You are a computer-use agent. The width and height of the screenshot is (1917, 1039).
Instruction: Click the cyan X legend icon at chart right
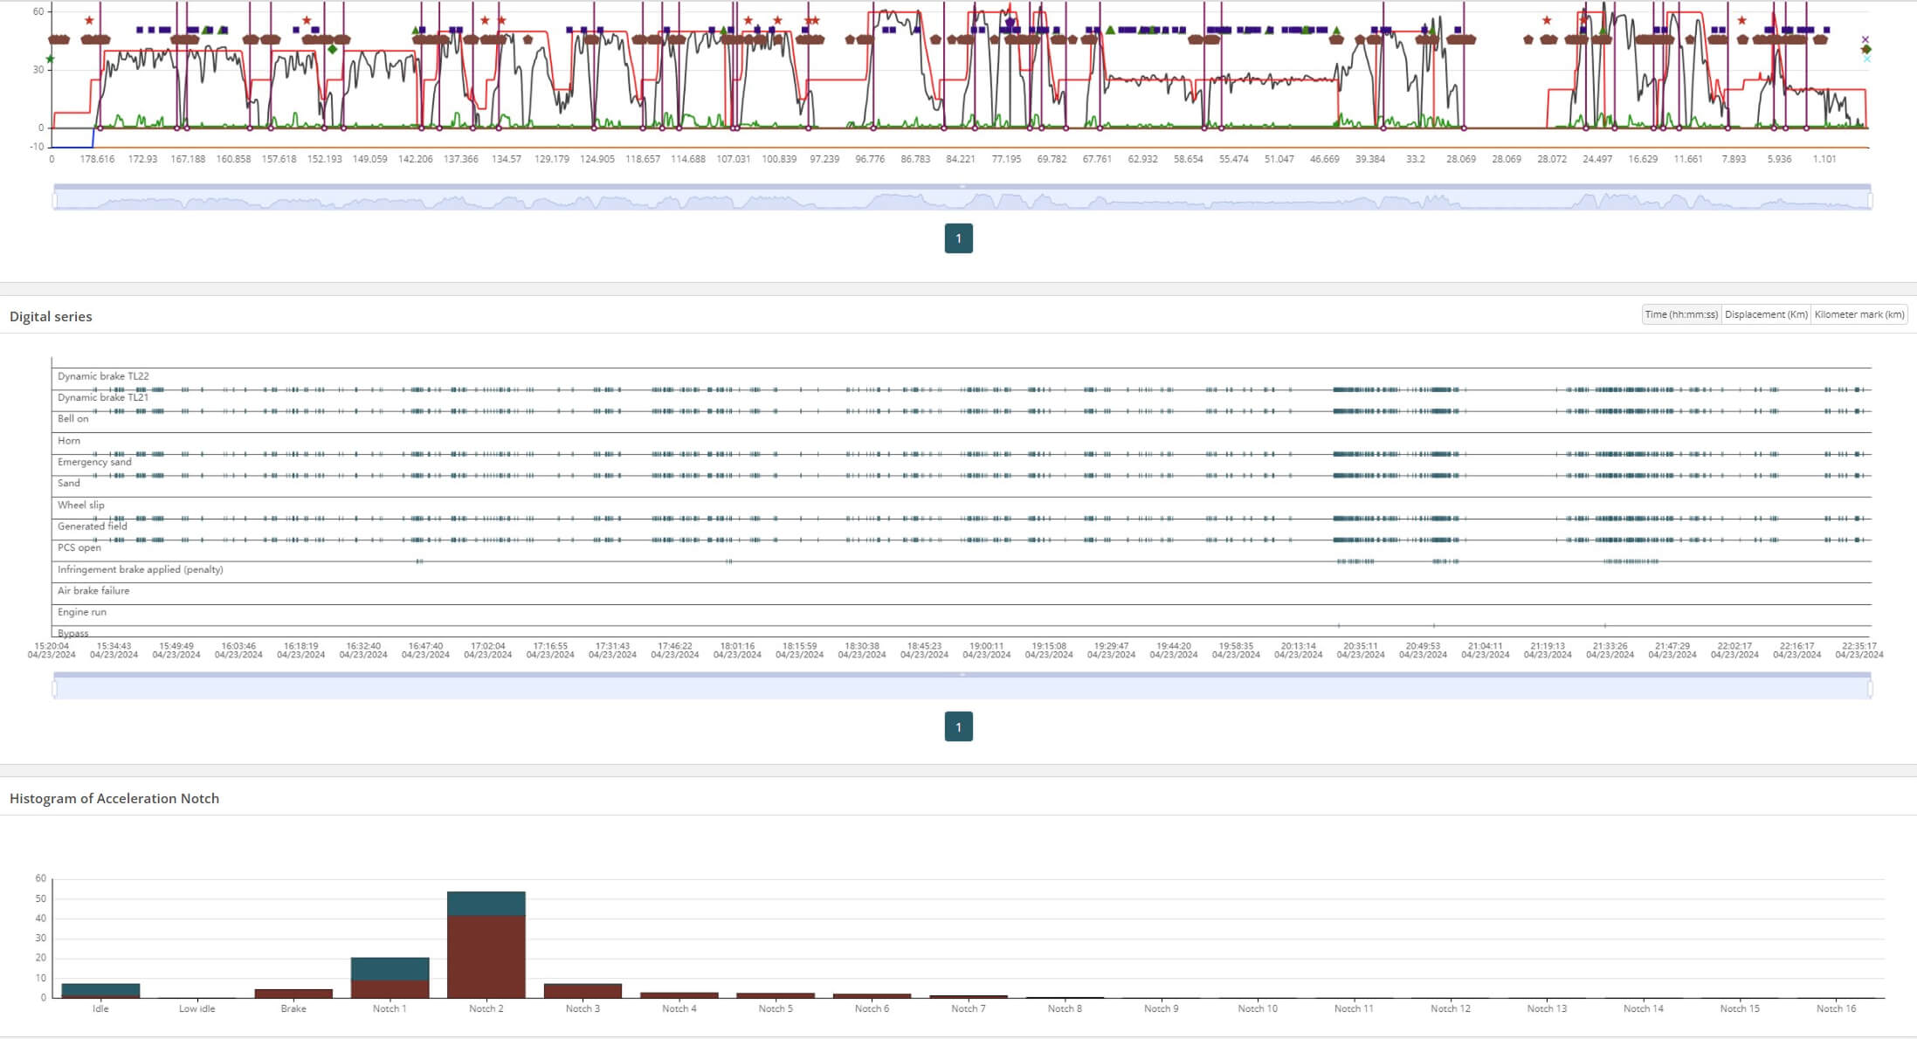click(x=1866, y=58)
